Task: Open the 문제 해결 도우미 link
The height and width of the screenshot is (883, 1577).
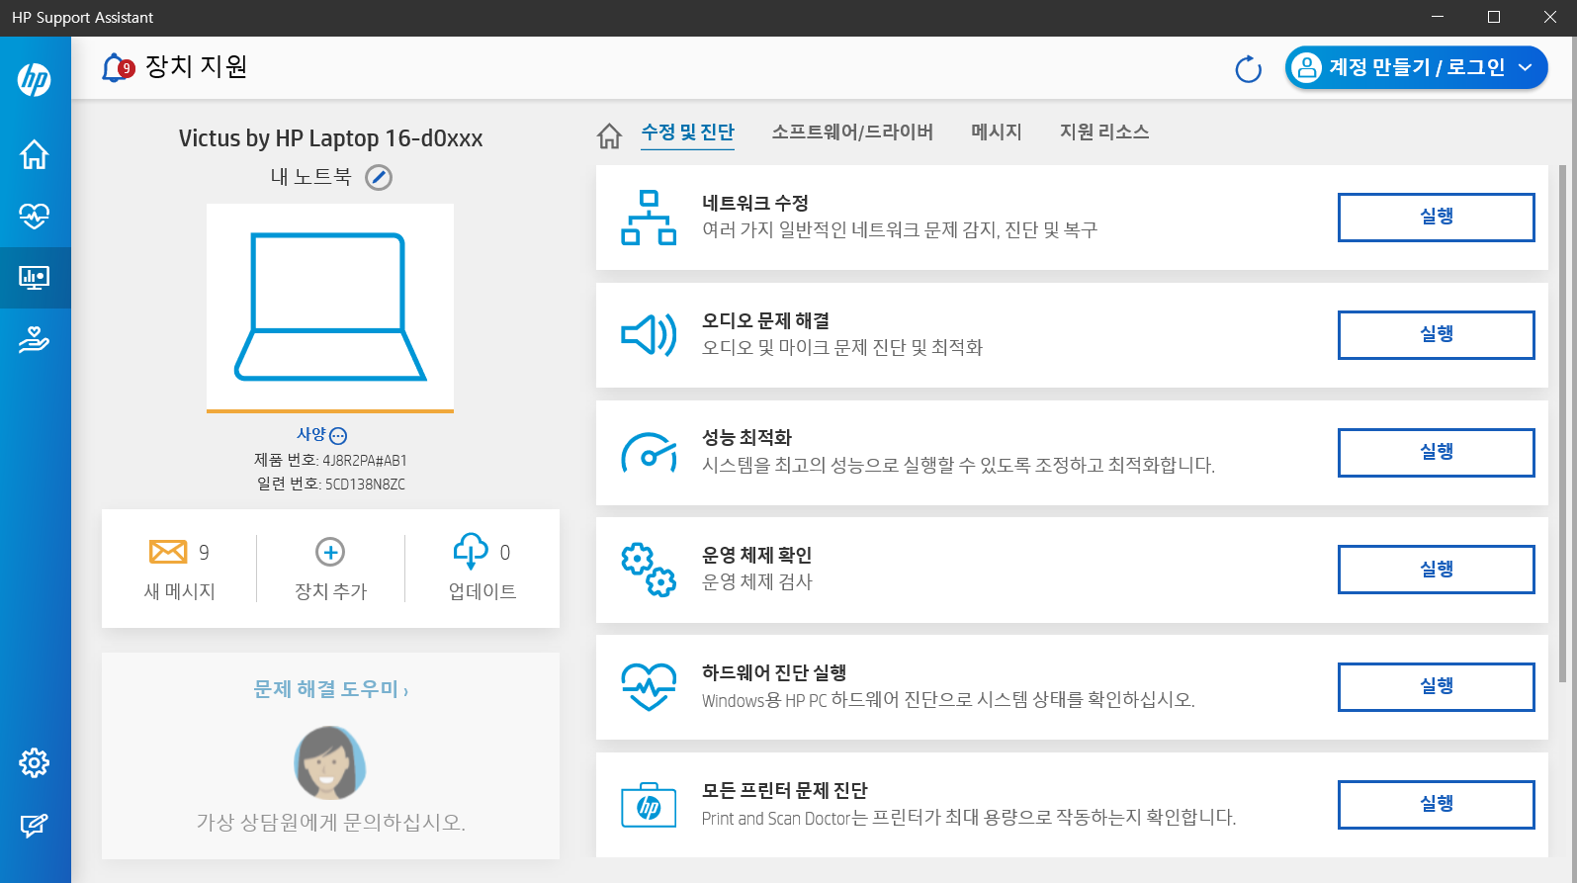Action: pos(330,689)
